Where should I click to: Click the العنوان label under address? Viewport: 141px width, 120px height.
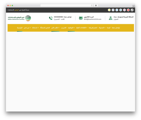tap(116, 19)
